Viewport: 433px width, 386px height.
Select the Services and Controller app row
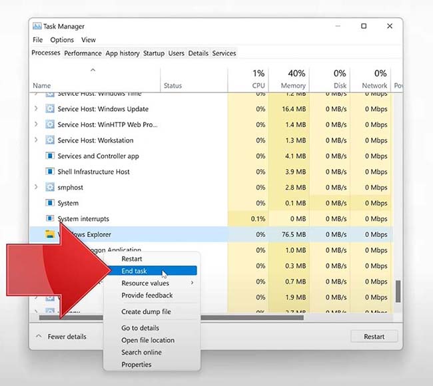tap(211, 156)
